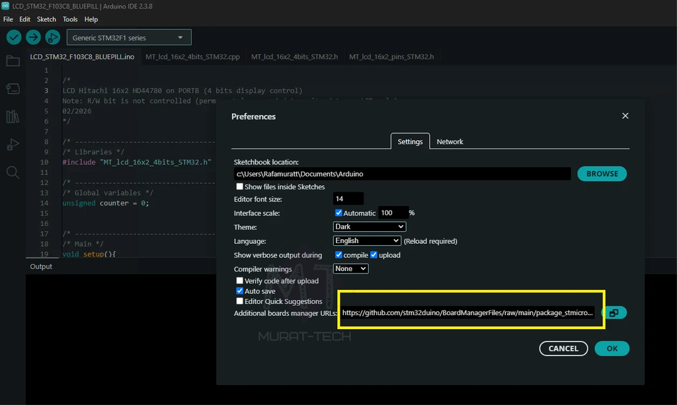The width and height of the screenshot is (677, 405).
Task: Open the Compiler warnings dropdown showing None
Action: click(x=350, y=269)
